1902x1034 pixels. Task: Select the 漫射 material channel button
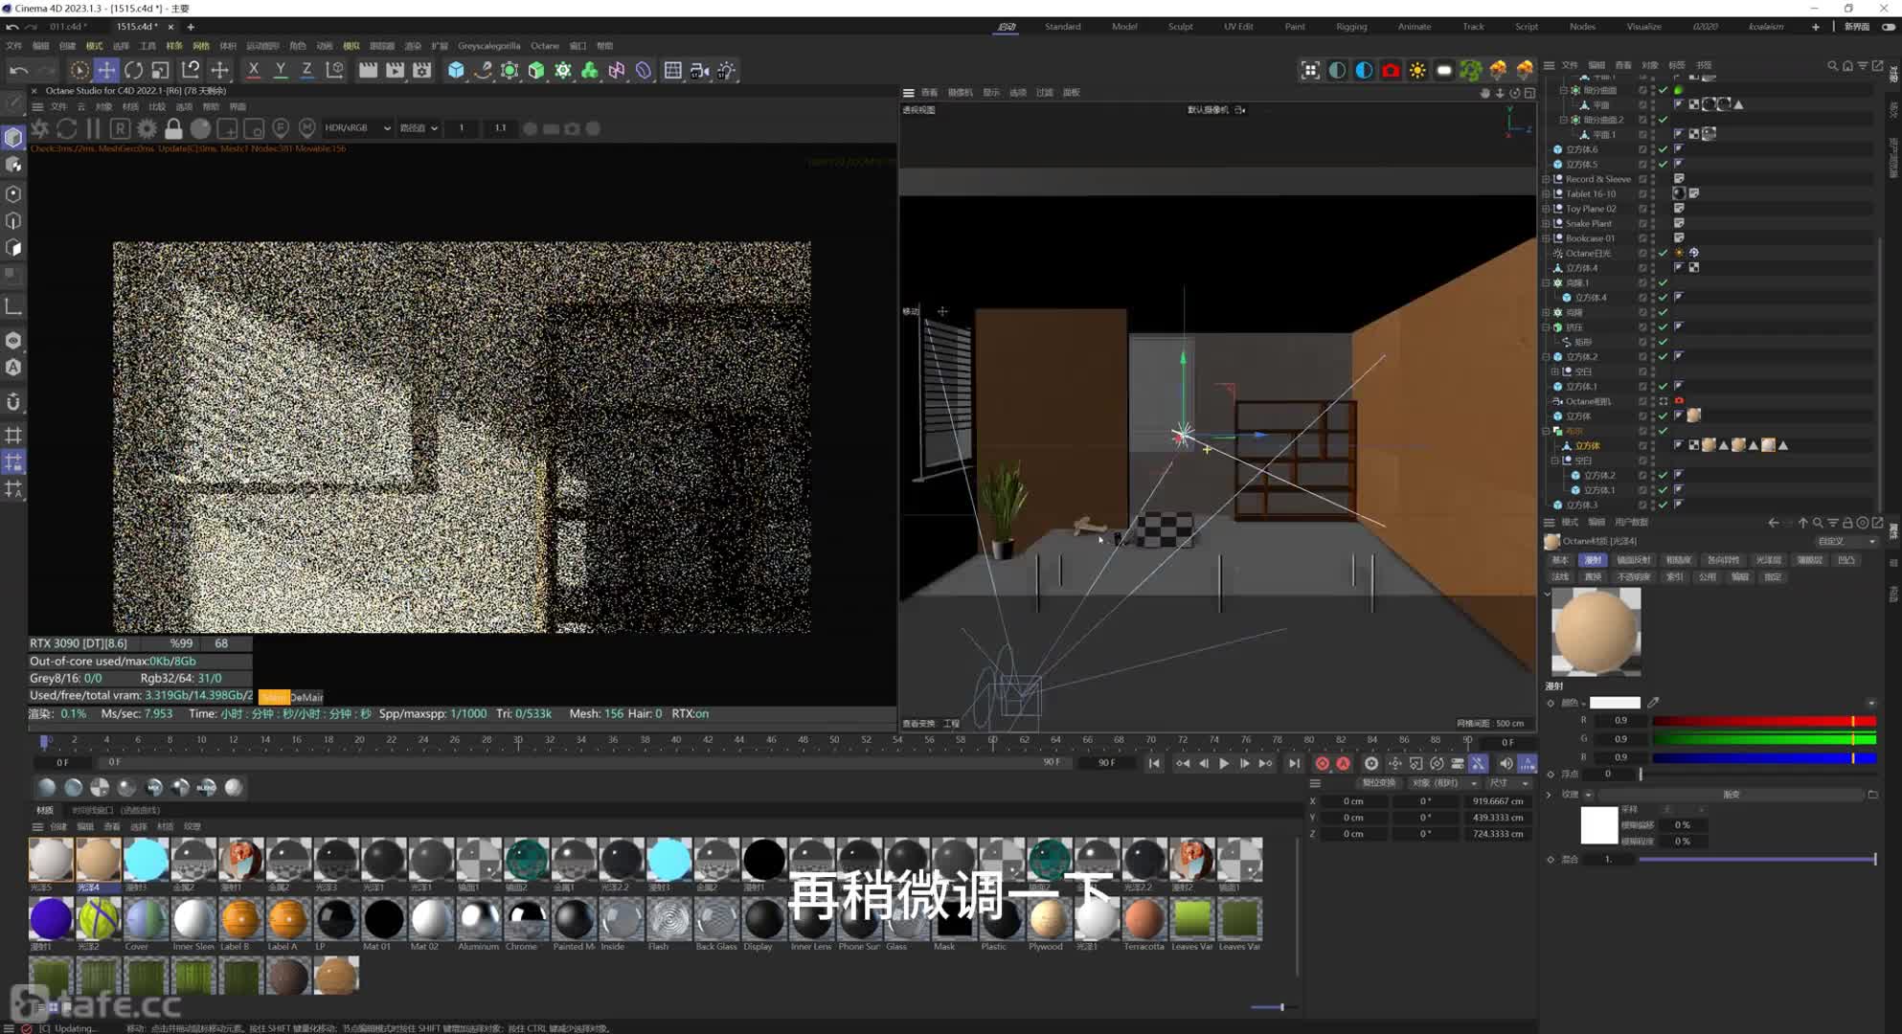(1593, 560)
